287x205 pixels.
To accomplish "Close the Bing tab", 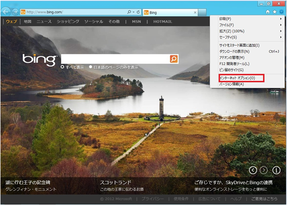I will tap(195, 13).
